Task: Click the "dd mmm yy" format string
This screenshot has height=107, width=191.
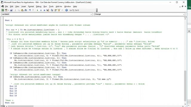Action: click(x=104, y=79)
